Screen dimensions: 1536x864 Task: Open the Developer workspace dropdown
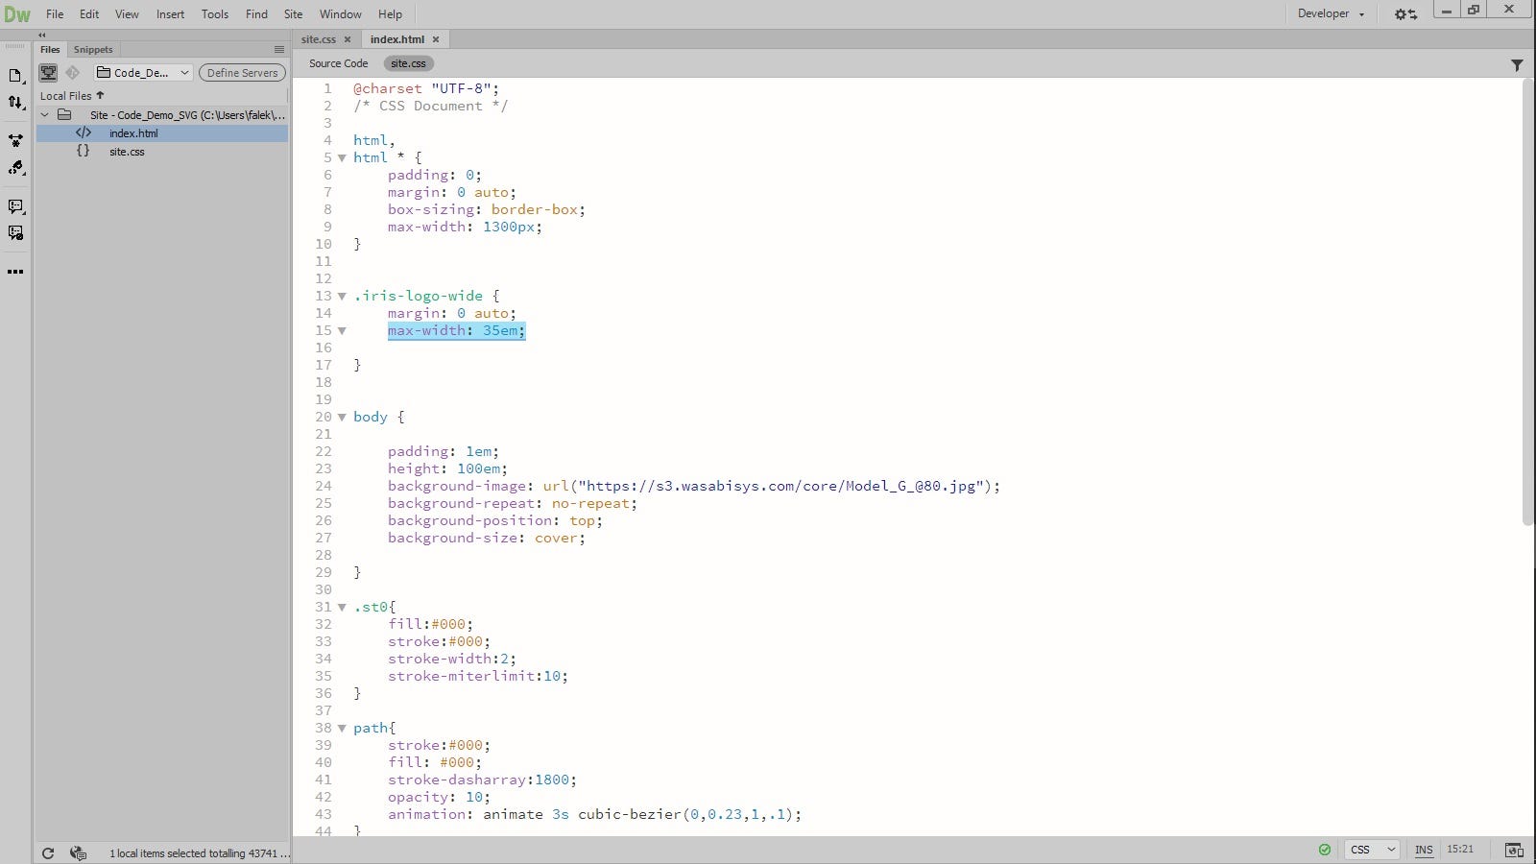[x=1332, y=14]
